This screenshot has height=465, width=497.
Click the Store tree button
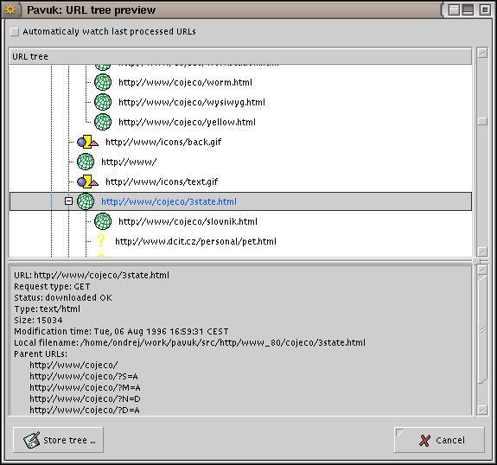(58, 440)
